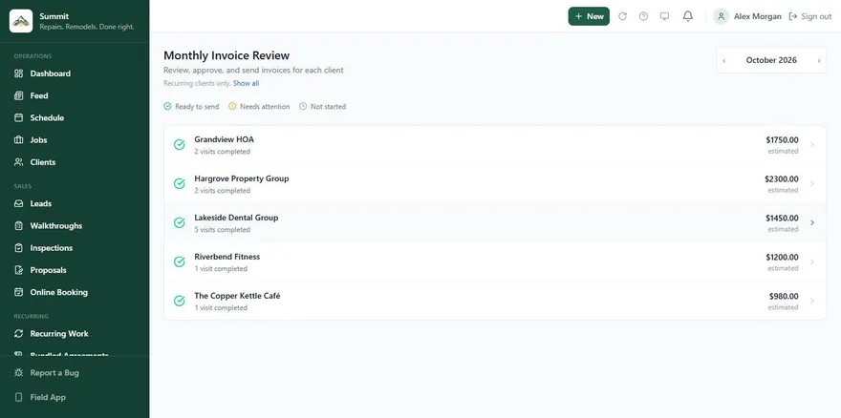Open help via the question mark icon
This screenshot has width=841, height=418.
(643, 16)
